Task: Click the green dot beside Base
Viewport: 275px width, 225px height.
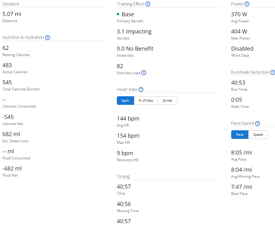Action: click(x=118, y=14)
